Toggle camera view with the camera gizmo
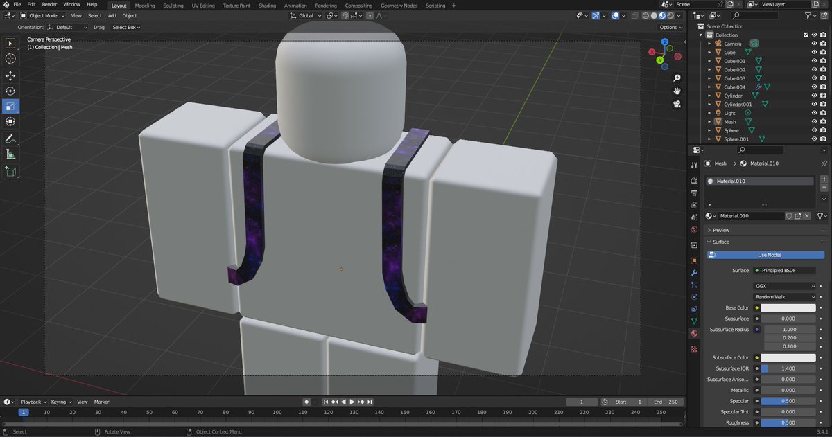This screenshot has width=832, height=437. (x=677, y=105)
